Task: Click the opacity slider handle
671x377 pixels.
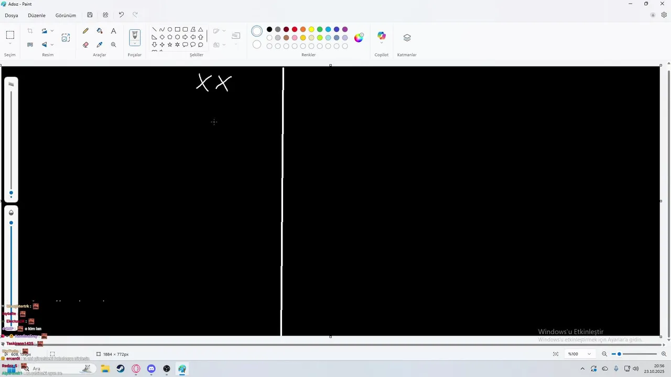Action: pos(11,223)
